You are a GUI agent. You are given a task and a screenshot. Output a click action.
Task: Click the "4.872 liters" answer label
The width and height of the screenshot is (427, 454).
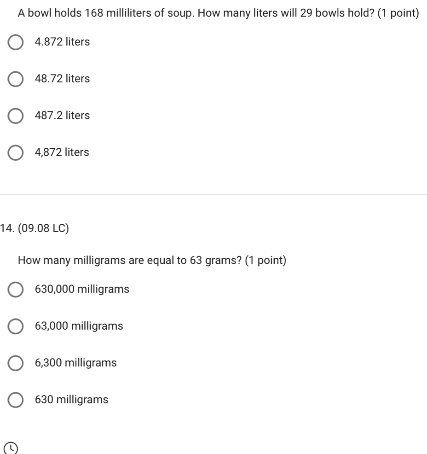62,42
